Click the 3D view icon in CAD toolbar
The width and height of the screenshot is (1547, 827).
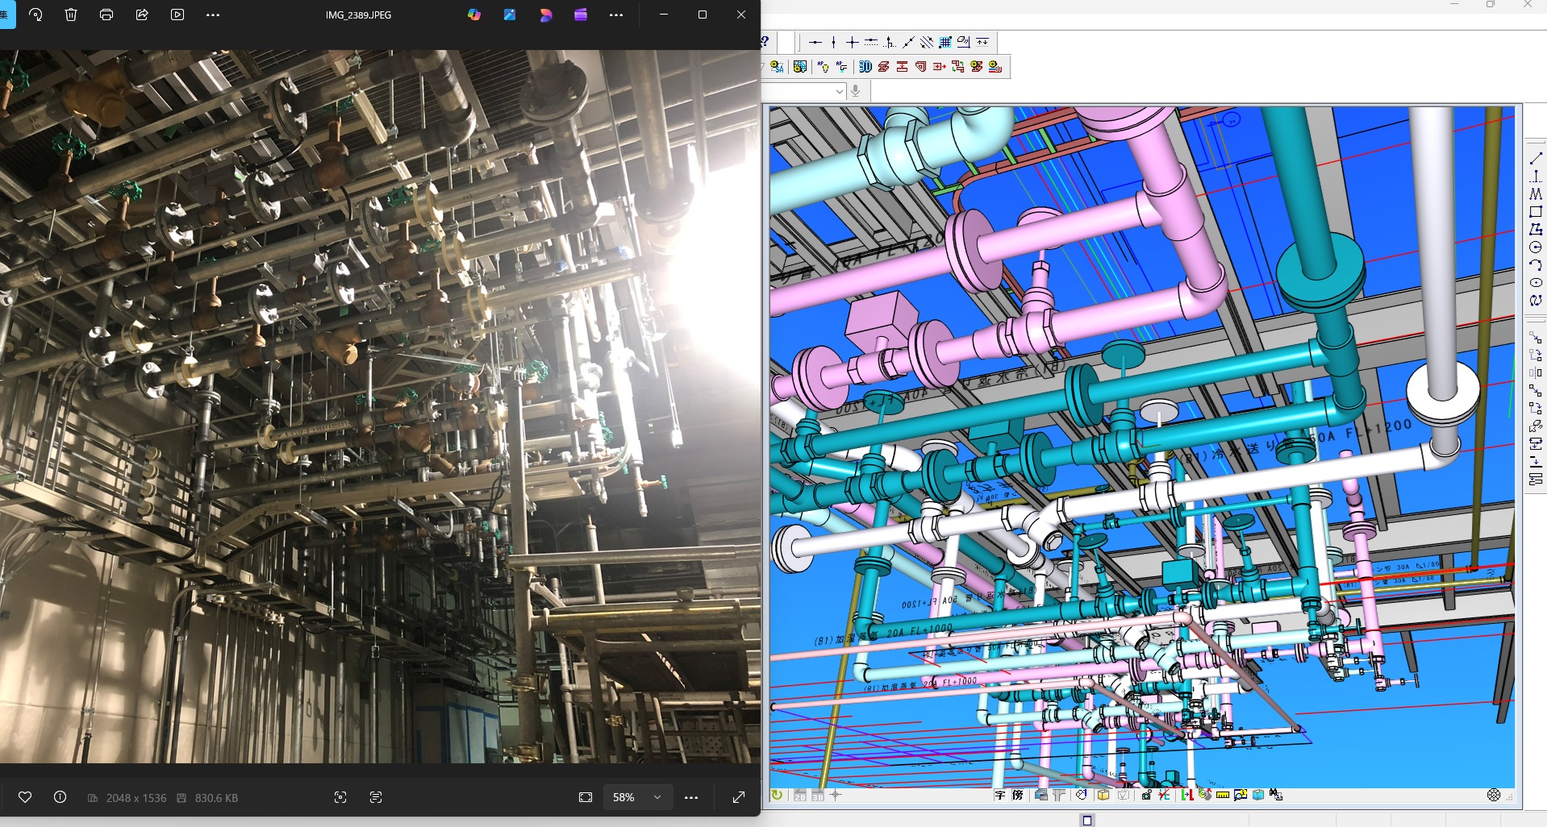tap(865, 67)
